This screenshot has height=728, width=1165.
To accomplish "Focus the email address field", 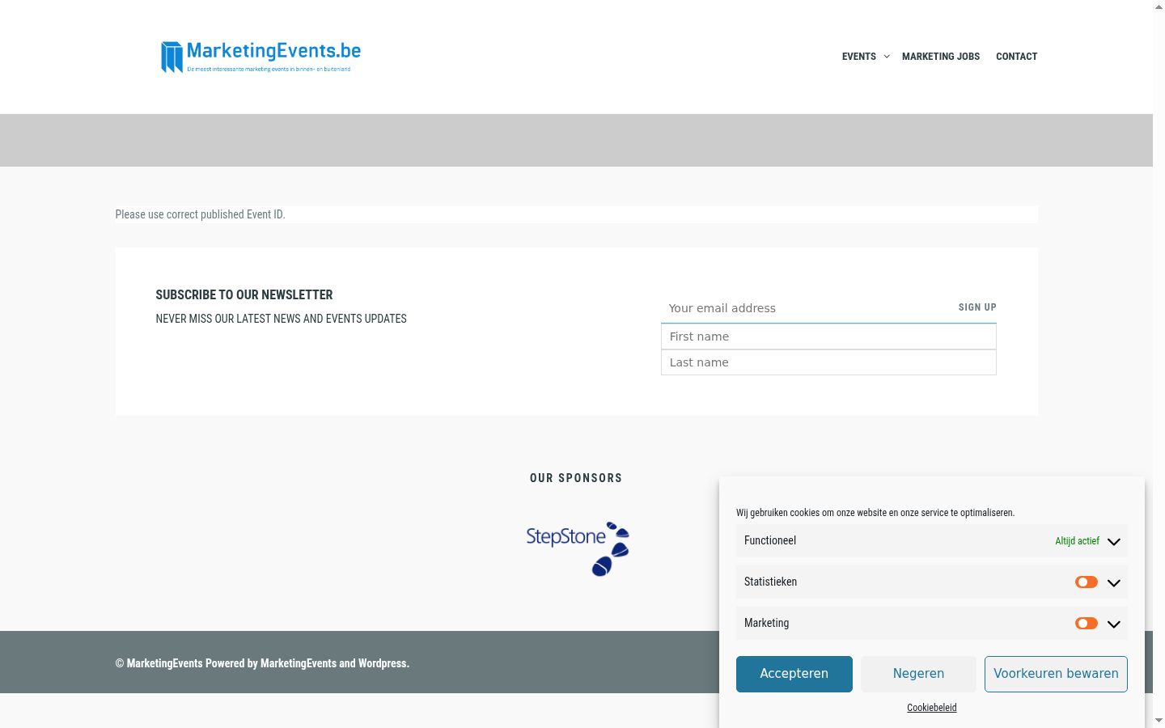I will tap(805, 308).
